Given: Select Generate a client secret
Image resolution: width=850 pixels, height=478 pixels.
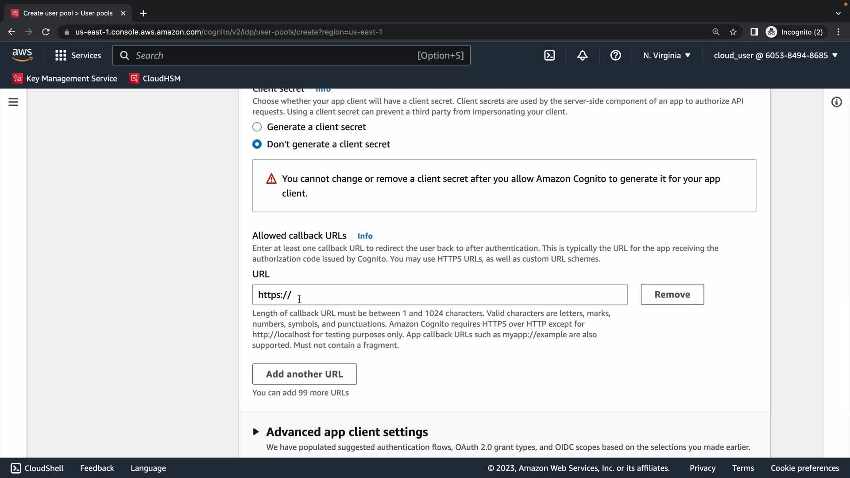Looking at the screenshot, I should (257, 127).
